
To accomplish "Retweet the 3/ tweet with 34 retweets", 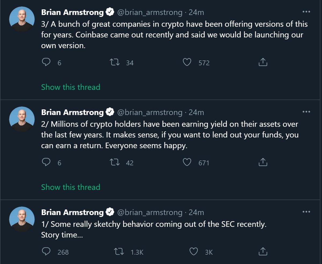I will (x=115, y=62).
